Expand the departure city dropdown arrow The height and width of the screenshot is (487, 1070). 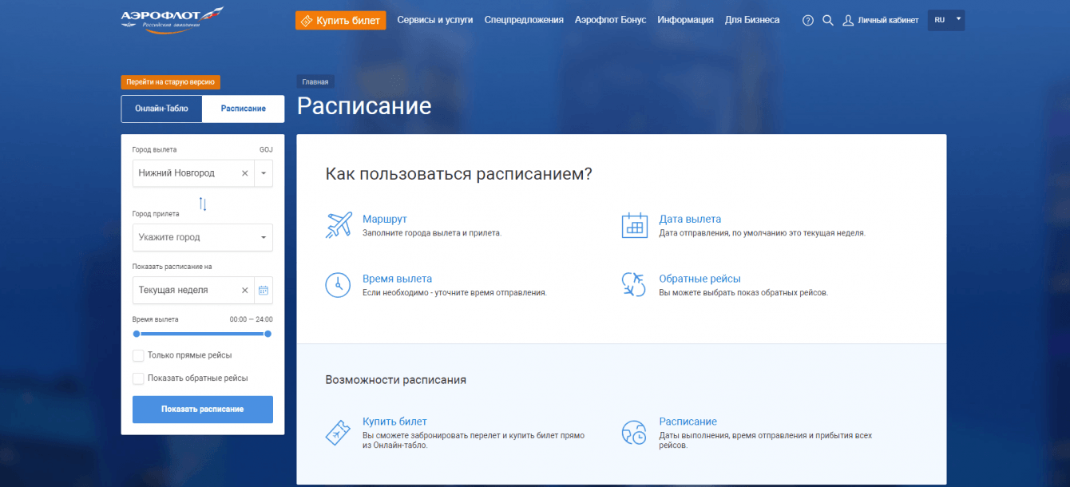(264, 173)
